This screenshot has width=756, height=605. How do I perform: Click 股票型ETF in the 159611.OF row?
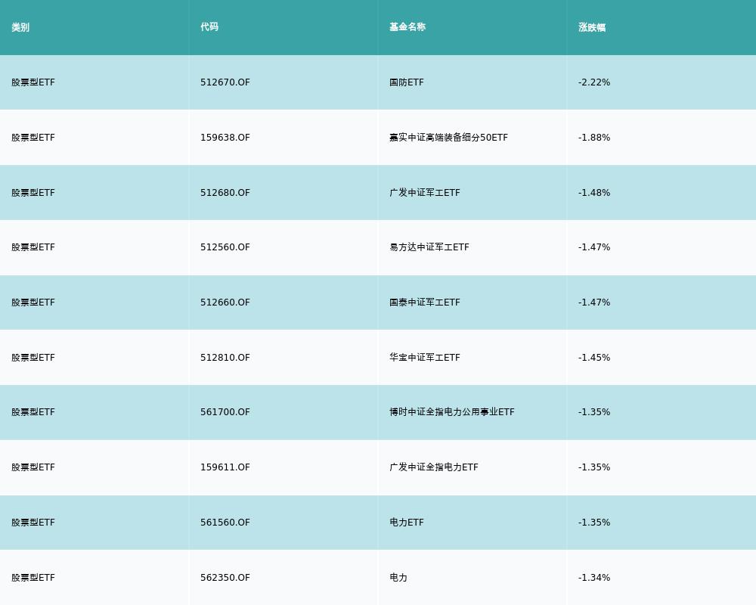click(33, 467)
